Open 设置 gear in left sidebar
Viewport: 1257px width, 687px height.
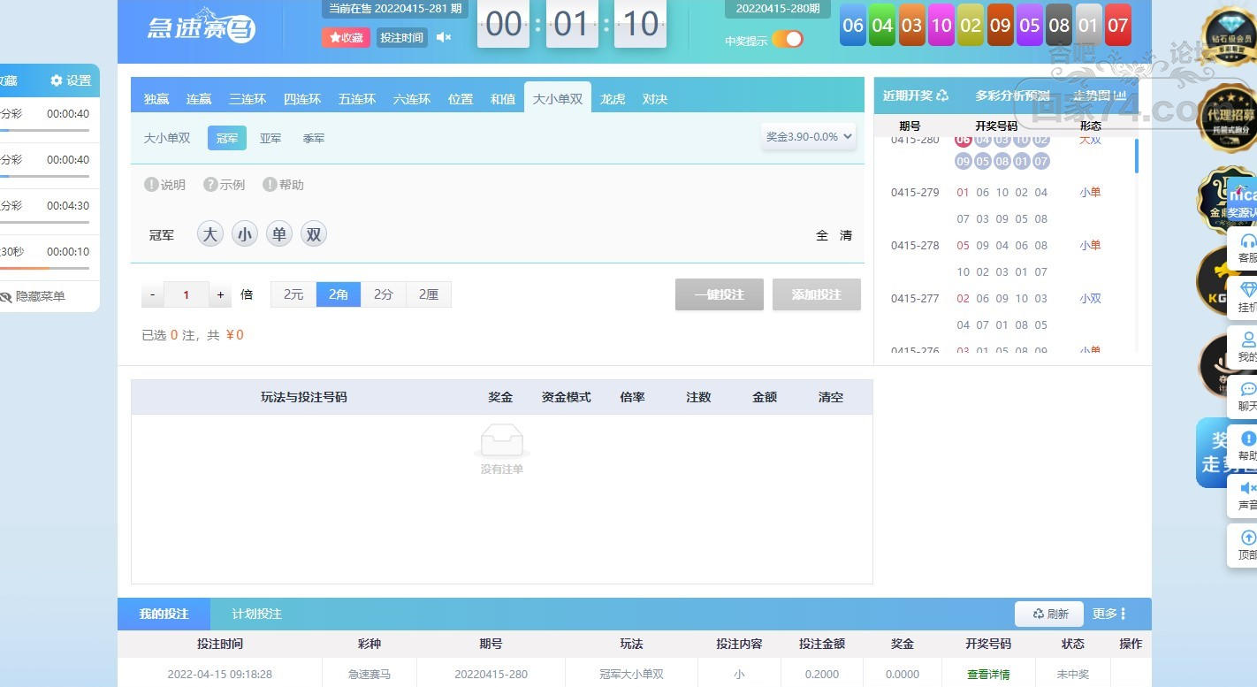point(71,80)
